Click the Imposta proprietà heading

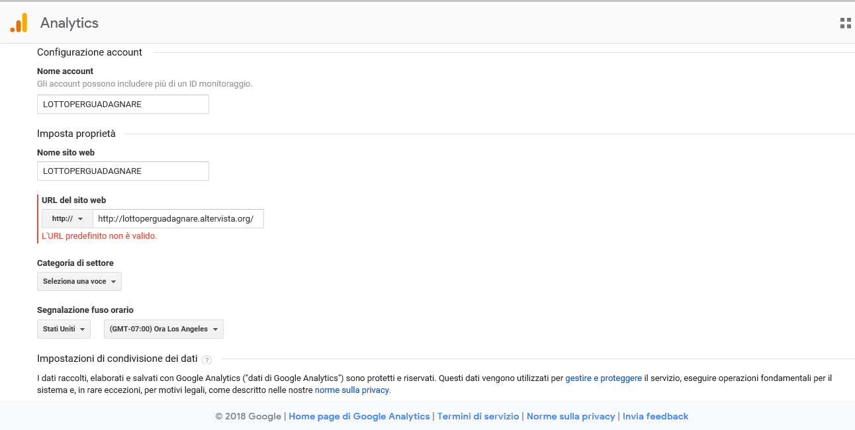point(76,134)
